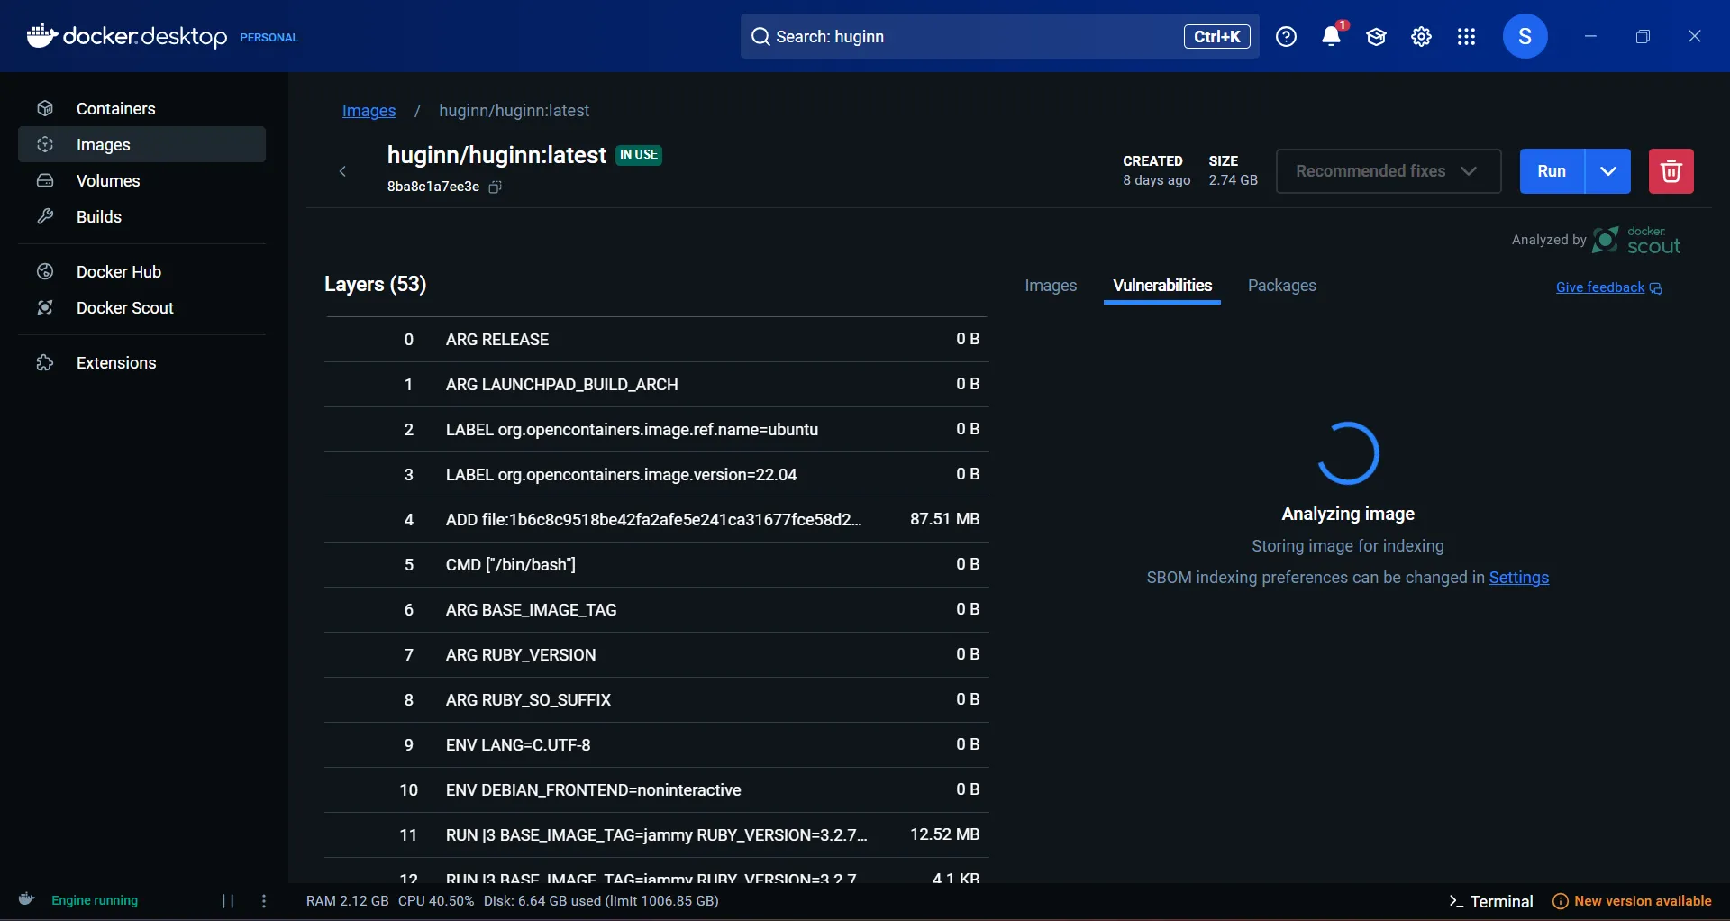Select layer ENV LANG=C.UTF-8
The width and height of the screenshot is (1730, 921).
tap(656, 744)
